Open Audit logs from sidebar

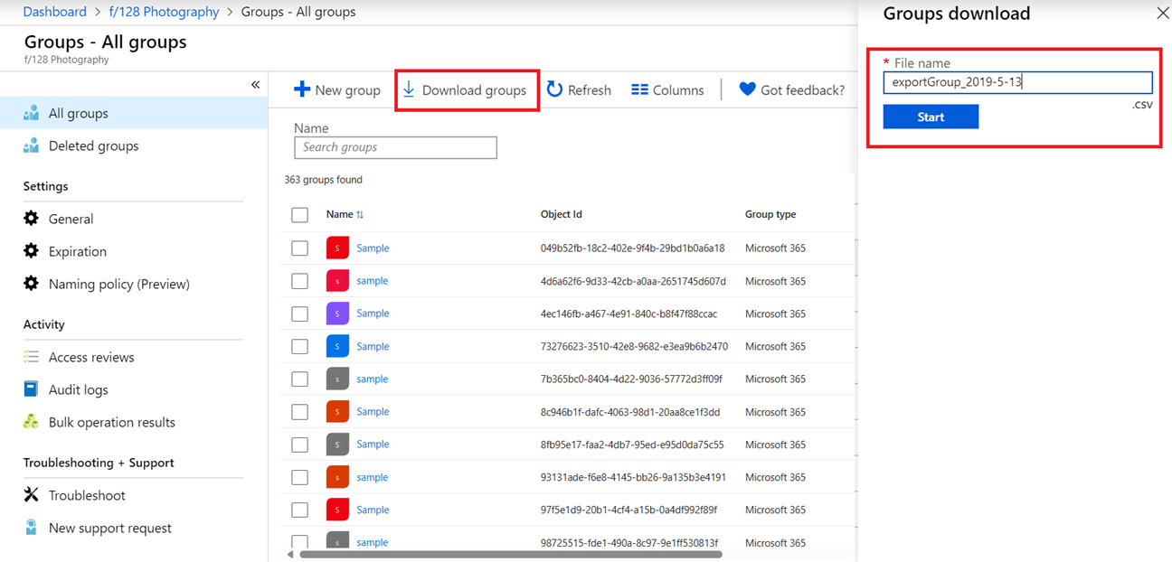(x=78, y=389)
